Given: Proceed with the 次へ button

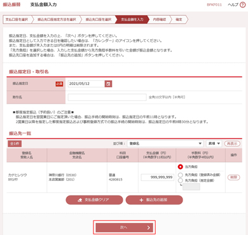Looking at the screenshot, I should coord(125,227).
